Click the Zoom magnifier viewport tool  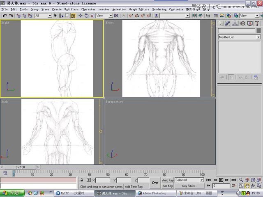pos(241,180)
